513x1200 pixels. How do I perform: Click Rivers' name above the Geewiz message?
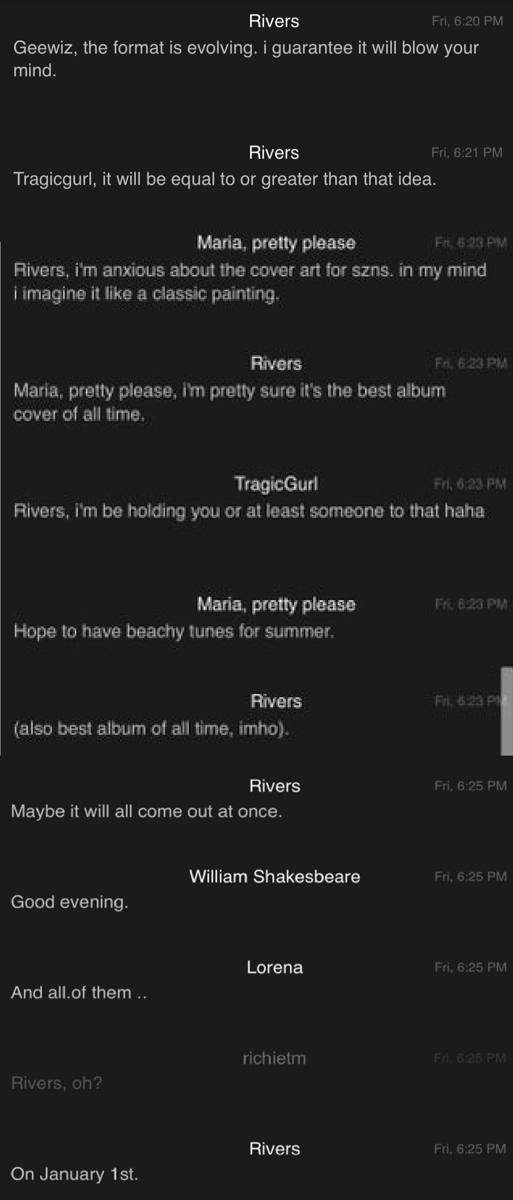pos(274,21)
